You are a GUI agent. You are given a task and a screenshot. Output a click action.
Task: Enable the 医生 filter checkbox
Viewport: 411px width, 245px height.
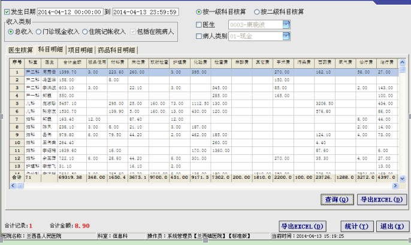click(200, 24)
